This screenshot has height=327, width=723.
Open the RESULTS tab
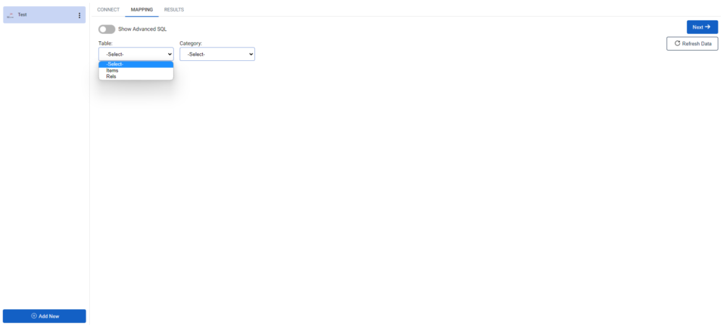(x=174, y=9)
